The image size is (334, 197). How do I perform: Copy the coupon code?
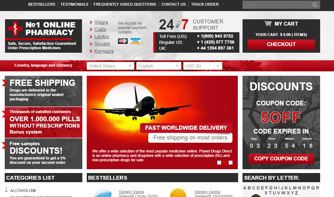point(281,158)
